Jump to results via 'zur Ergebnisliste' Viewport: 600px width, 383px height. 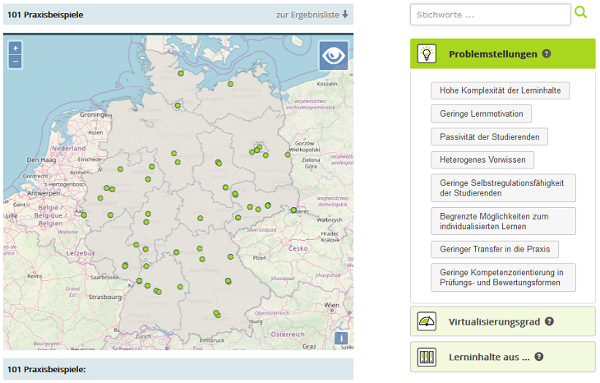pos(312,15)
